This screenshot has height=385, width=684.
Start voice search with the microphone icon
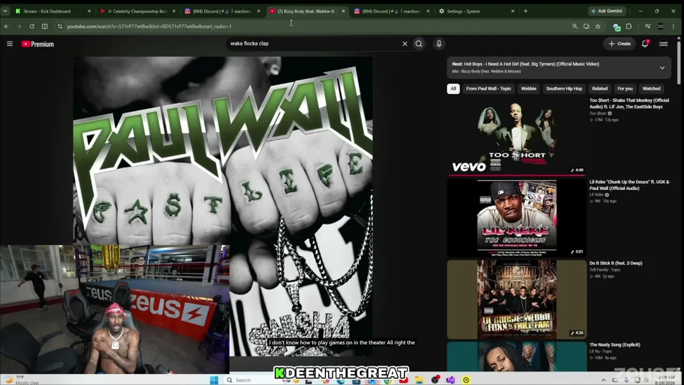439,44
